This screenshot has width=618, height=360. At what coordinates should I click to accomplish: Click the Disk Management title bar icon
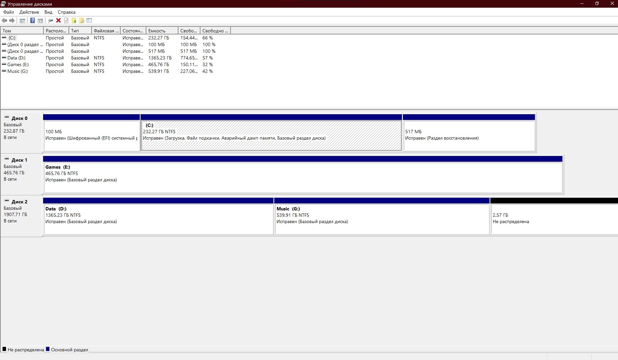[x=3, y=4]
